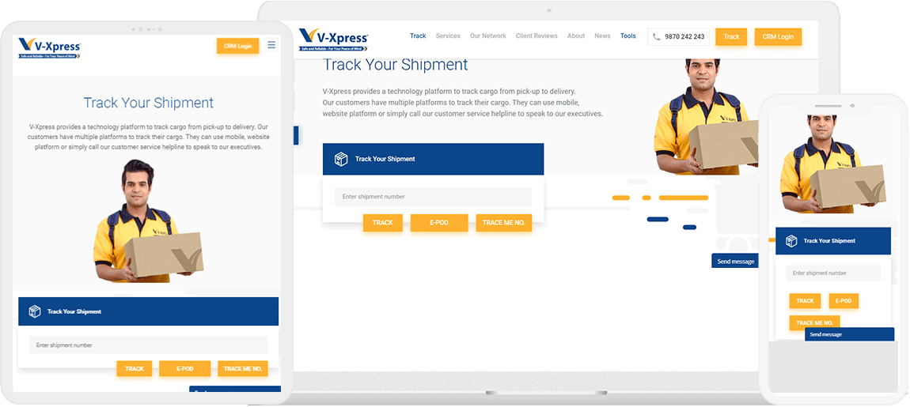This screenshot has width=910, height=407.
Task: Click CRM Login button in laptop header
Action: pos(778,36)
